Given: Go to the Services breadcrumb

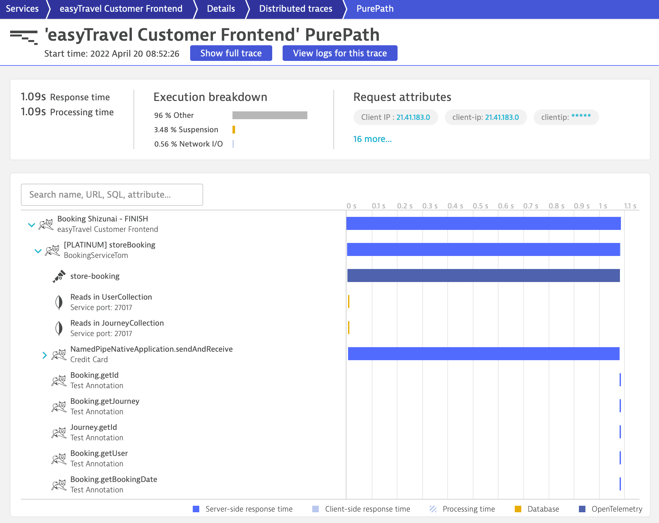Looking at the screenshot, I should click(22, 9).
